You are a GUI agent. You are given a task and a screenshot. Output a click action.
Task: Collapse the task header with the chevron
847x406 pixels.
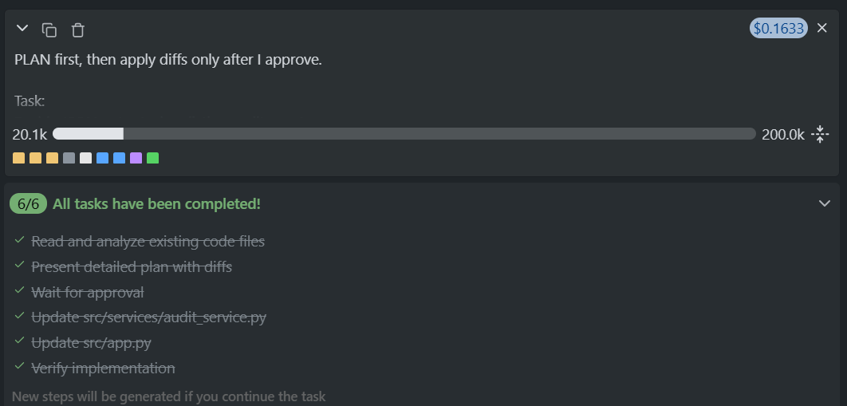pyautogui.click(x=22, y=29)
